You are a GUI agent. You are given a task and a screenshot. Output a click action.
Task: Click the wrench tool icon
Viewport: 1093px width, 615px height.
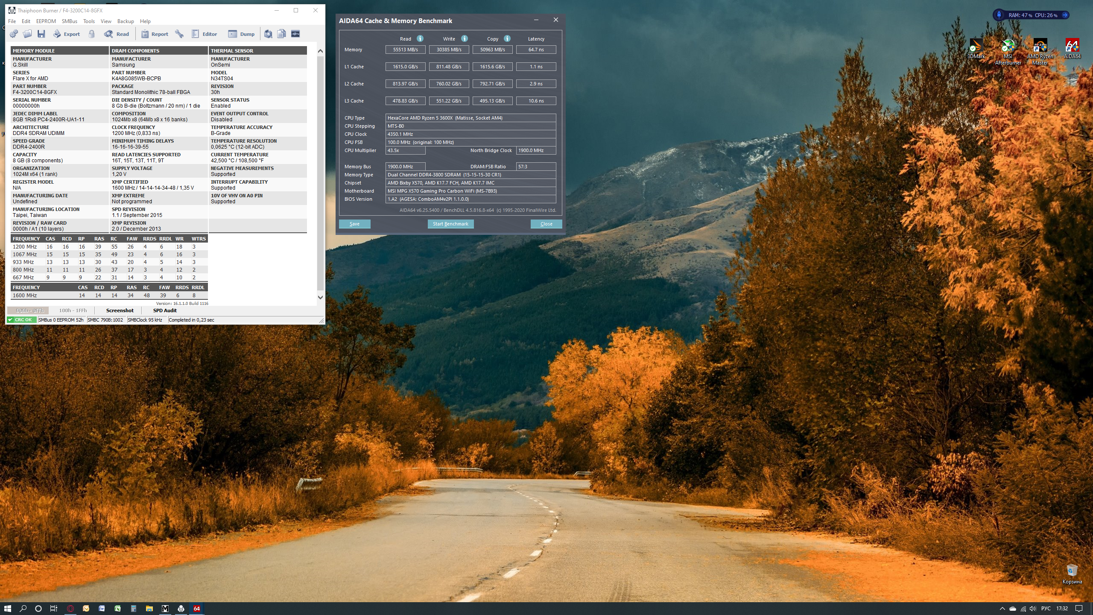pyautogui.click(x=179, y=34)
